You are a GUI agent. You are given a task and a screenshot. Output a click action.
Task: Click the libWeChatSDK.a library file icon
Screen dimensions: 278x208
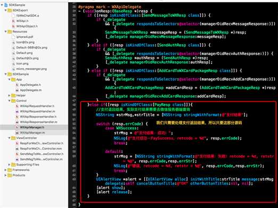click(13, 15)
